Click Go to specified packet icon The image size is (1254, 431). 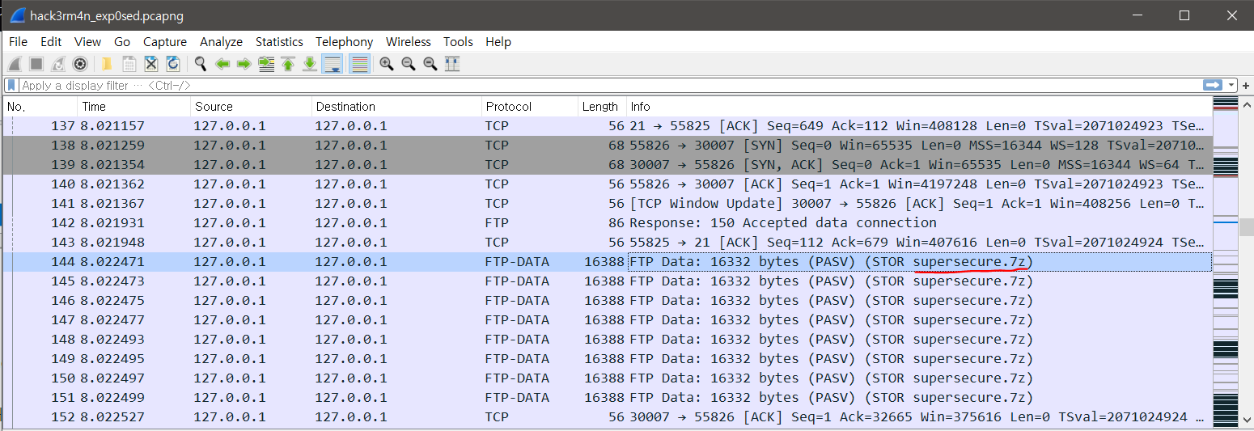[266, 64]
